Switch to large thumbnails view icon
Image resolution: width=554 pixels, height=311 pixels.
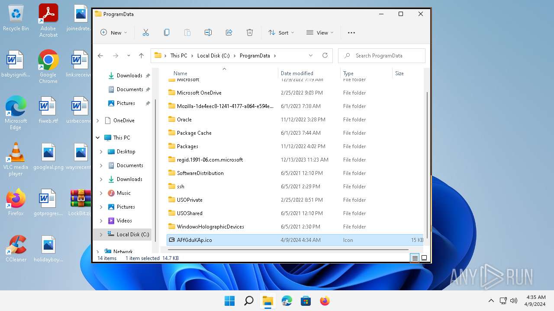tap(424, 258)
